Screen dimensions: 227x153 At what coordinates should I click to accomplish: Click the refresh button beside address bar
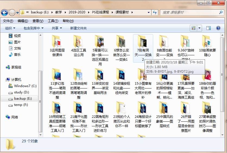tap(155, 12)
